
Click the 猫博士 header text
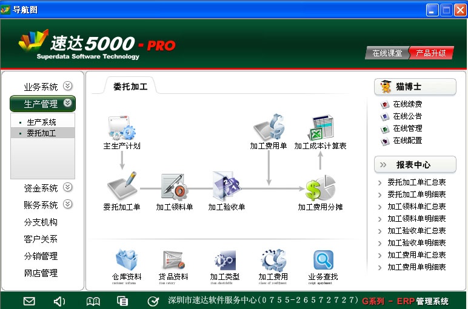click(x=409, y=87)
